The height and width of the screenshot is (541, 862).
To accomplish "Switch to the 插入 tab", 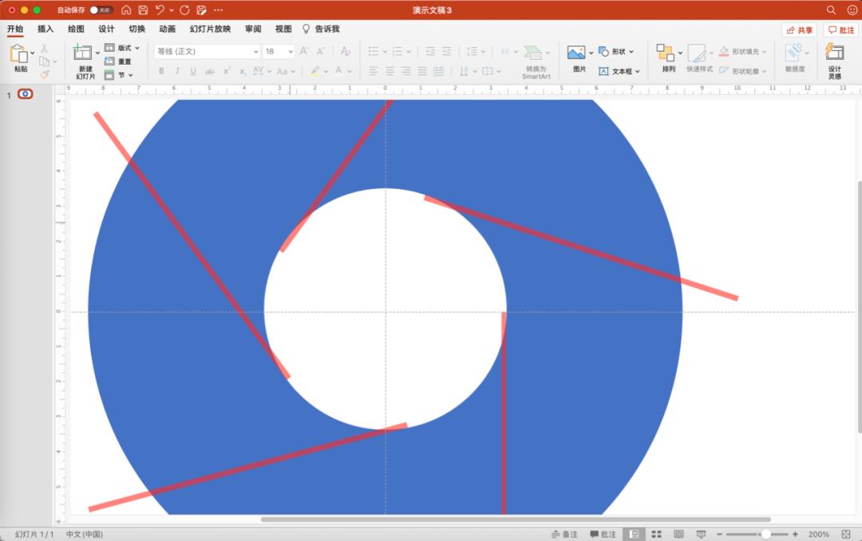I will (x=45, y=29).
